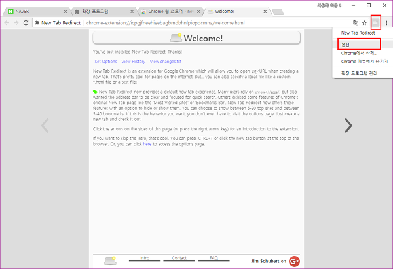Screen dimensions: 393x269
Task: Maximize the Chrome window
Action: click(369, 5)
